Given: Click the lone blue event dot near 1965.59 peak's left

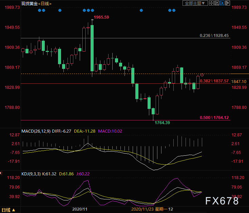Looking at the screenshot, I should coord(60,10).
